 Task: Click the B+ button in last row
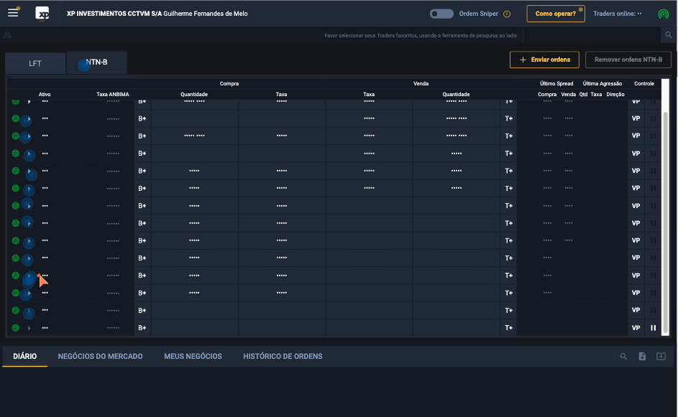(142, 328)
